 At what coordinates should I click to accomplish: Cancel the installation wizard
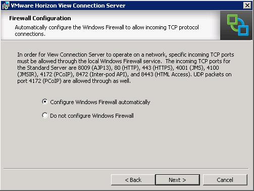[x=225, y=180]
